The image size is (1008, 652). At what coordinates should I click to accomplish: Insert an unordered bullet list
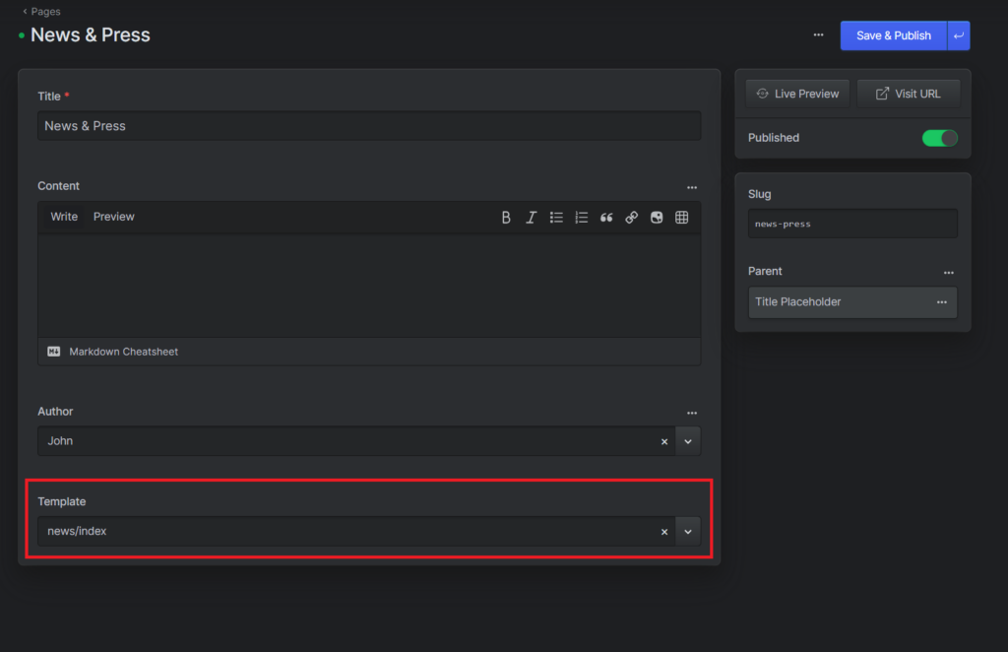(x=556, y=218)
